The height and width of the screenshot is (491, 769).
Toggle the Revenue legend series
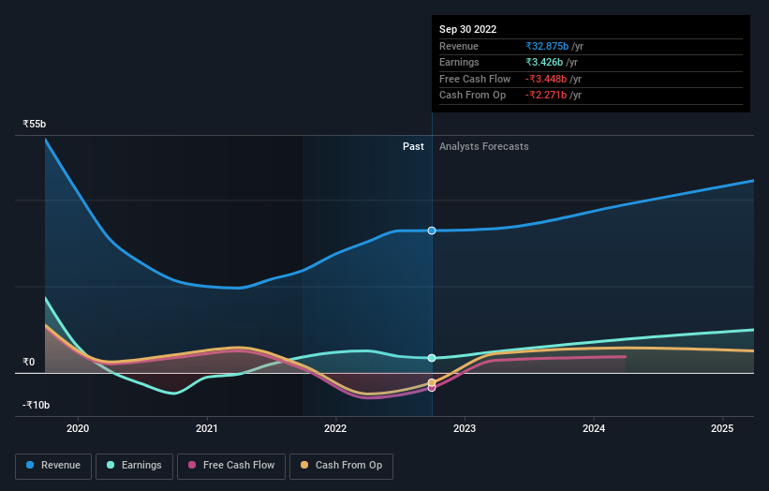coord(53,466)
